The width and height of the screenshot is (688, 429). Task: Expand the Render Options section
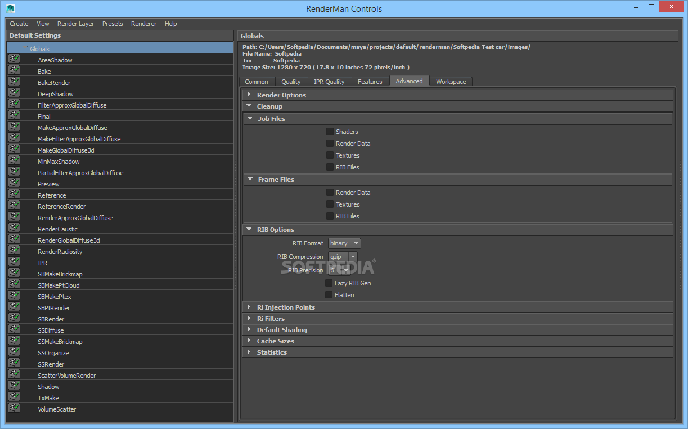(249, 95)
